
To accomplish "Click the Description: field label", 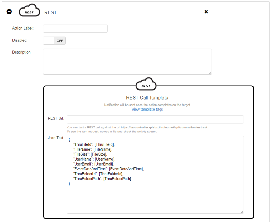I will click(x=22, y=52).
